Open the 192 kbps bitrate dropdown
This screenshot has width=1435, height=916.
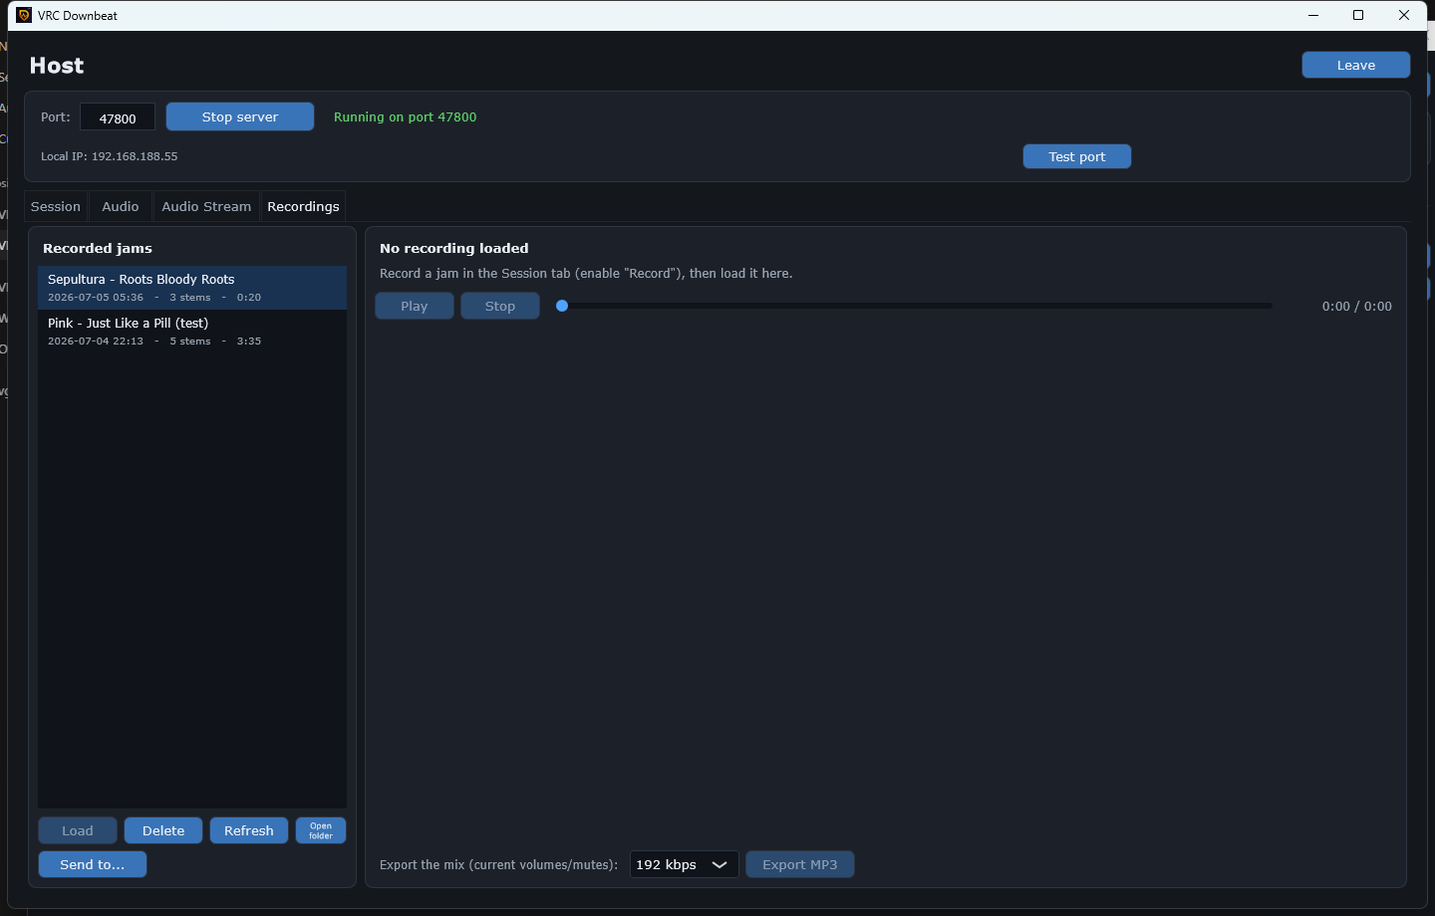tap(685, 864)
